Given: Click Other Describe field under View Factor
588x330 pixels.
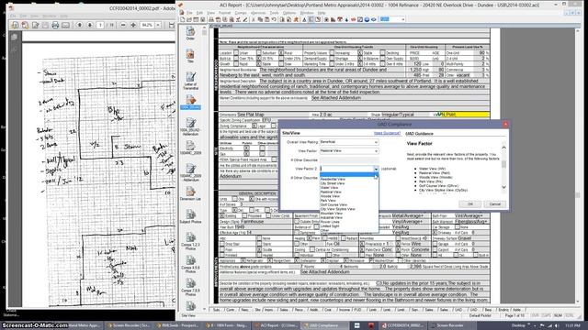Looking at the screenshot, I should (x=349, y=159).
